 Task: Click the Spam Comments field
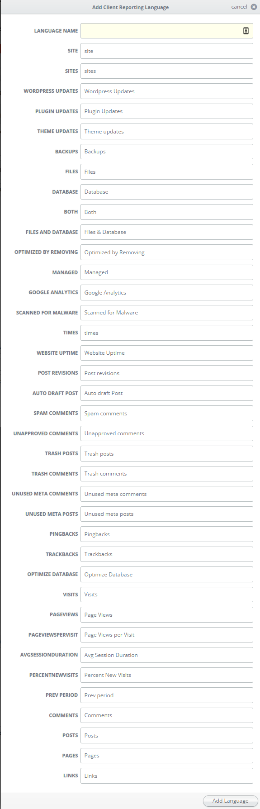[167, 414]
